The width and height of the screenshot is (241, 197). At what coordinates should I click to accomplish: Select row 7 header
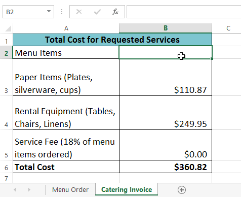coord(6,178)
